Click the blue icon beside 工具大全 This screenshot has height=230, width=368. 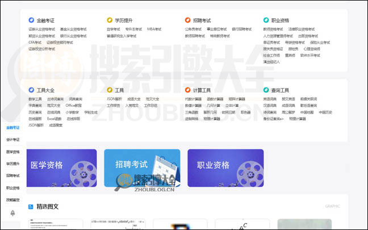coord(31,90)
